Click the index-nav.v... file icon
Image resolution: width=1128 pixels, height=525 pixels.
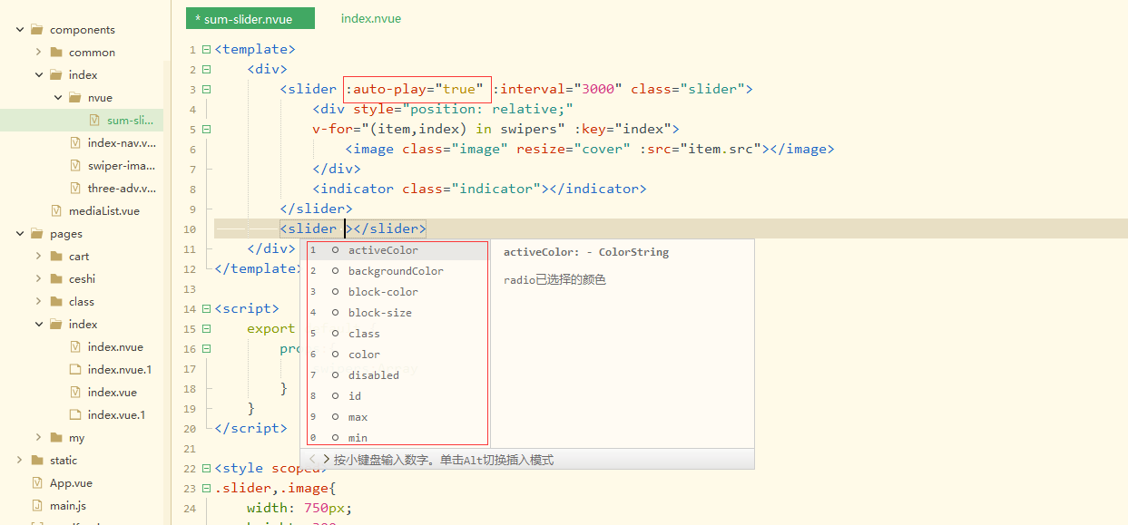pyautogui.click(x=75, y=143)
